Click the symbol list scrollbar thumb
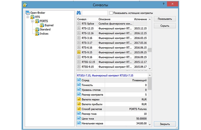 [x=150, y=50]
